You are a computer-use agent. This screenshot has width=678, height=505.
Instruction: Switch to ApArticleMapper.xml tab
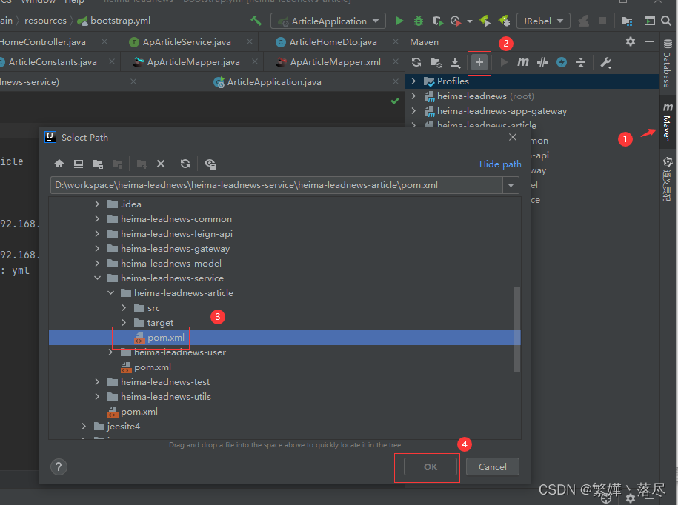point(335,61)
